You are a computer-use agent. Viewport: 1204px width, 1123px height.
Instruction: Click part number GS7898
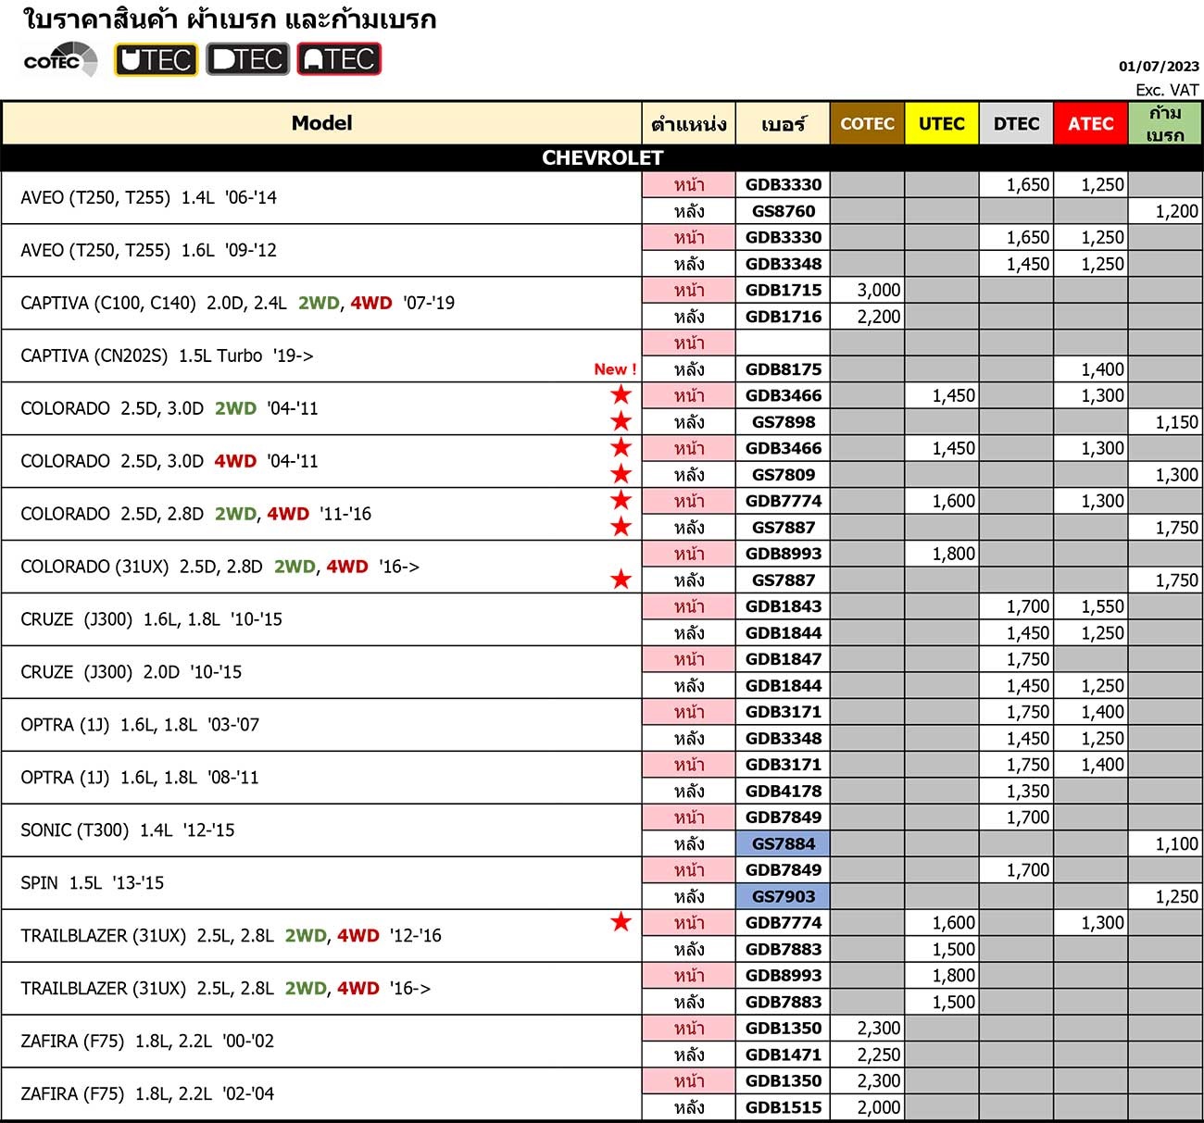pos(784,422)
